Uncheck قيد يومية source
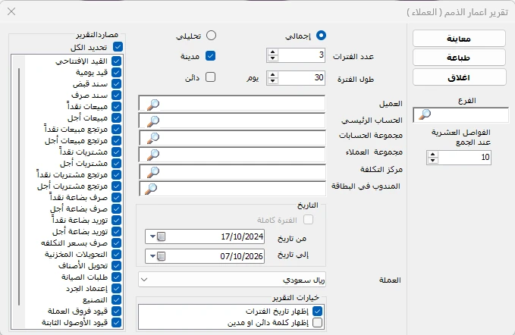 click(x=116, y=72)
